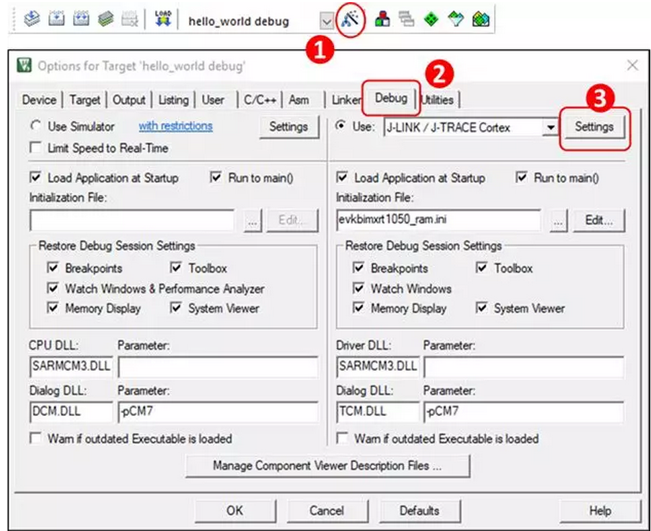Toggle Memory Display checkbox in J-LINK column

pyautogui.click(x=358, y=308)
